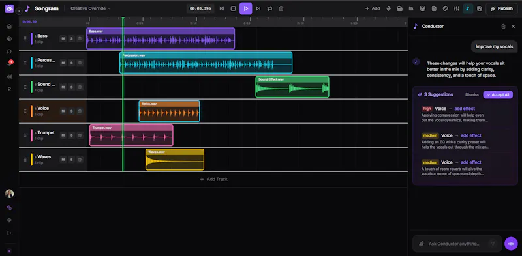Click the save disk icon
The width and height of the screenshot is (522, 256).
(480, 8)
